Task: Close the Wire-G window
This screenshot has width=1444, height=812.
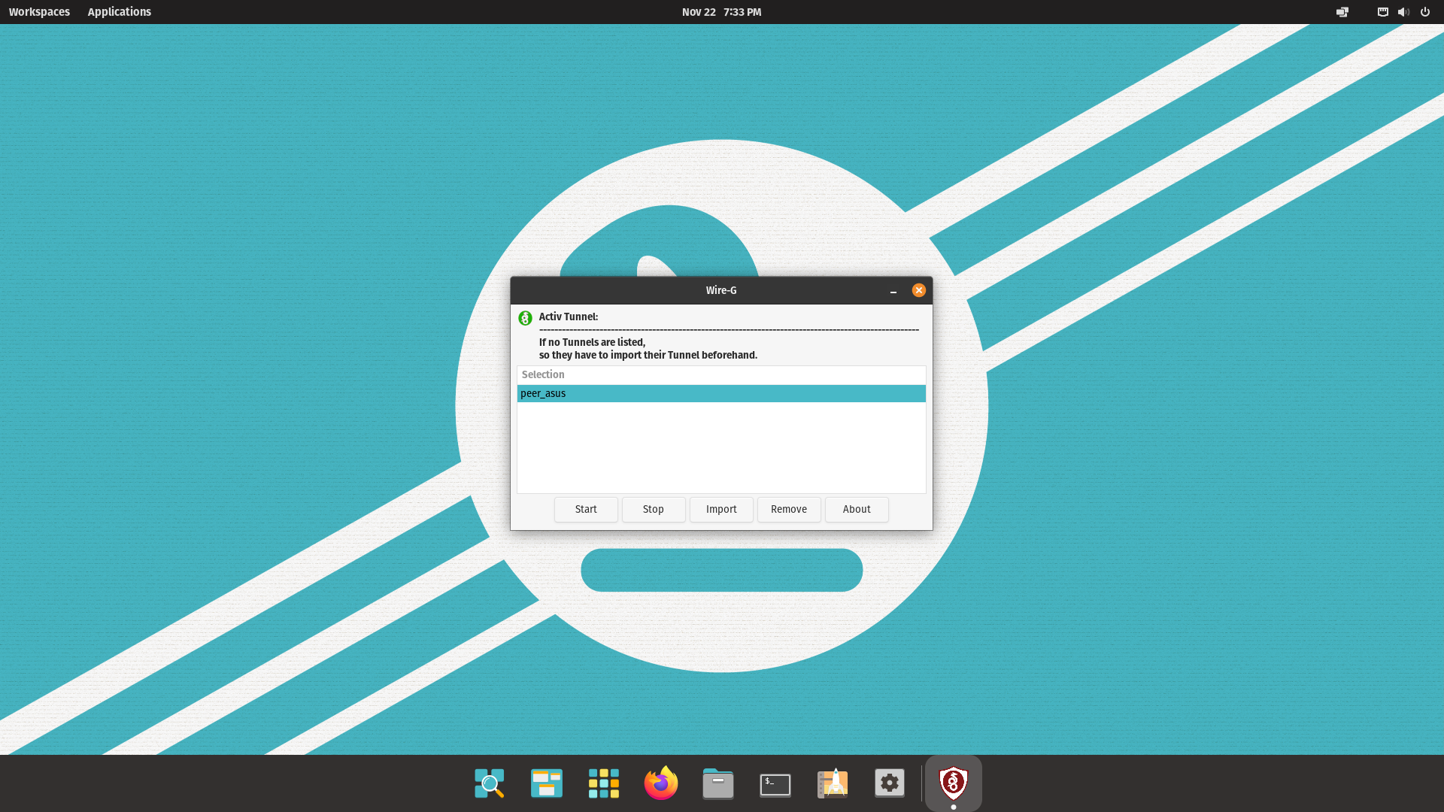Action: coord(919,290)
